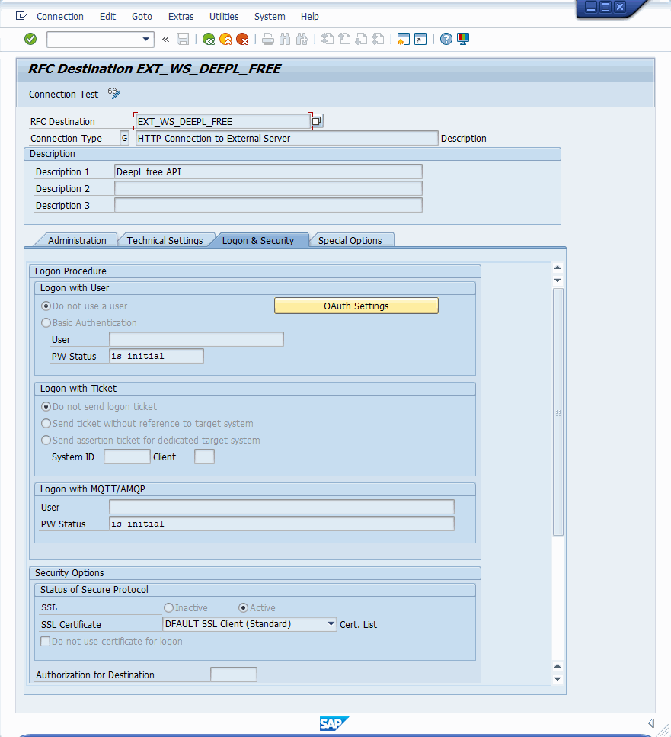The image size is (671, 737).
Task: Click the Logon with User field named User
Action: click(197, 339)
